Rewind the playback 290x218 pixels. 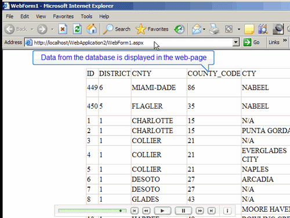point(146,210)
